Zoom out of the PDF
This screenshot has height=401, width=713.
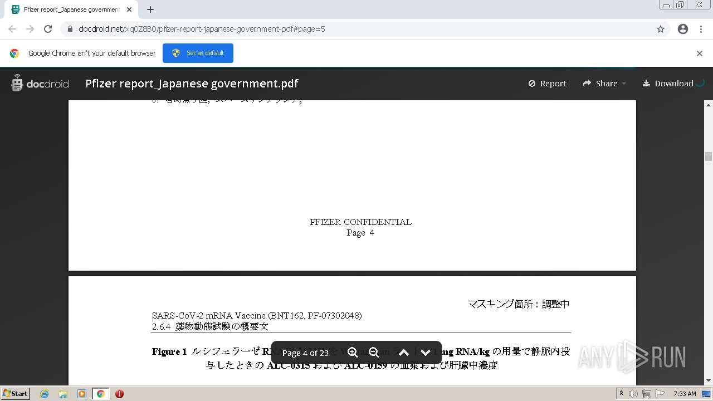point(374,353)
